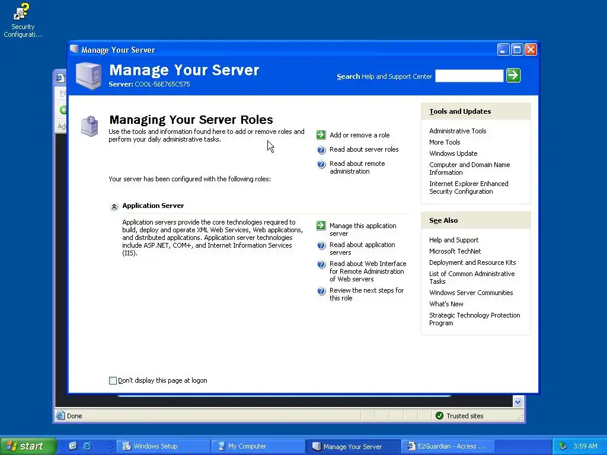This screenshot has width=607, height=455.
Task: Click server name COOL-56E765C575 text
Action: pos(162,84)
